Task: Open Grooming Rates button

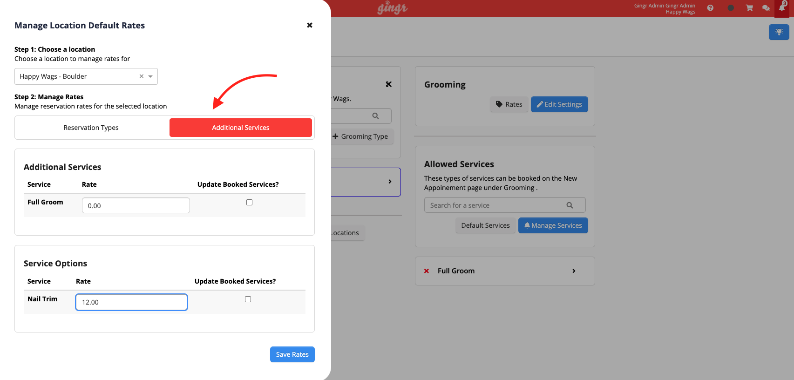Action: [509, 104]
